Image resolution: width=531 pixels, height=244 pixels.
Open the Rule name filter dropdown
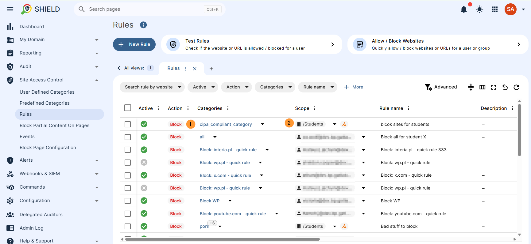tap(318, 87)
